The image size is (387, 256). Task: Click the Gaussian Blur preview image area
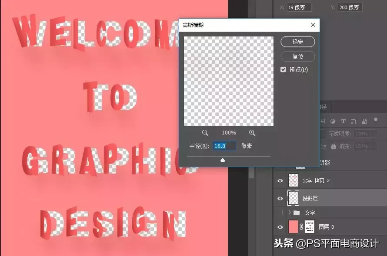click(x=229, y=81)
